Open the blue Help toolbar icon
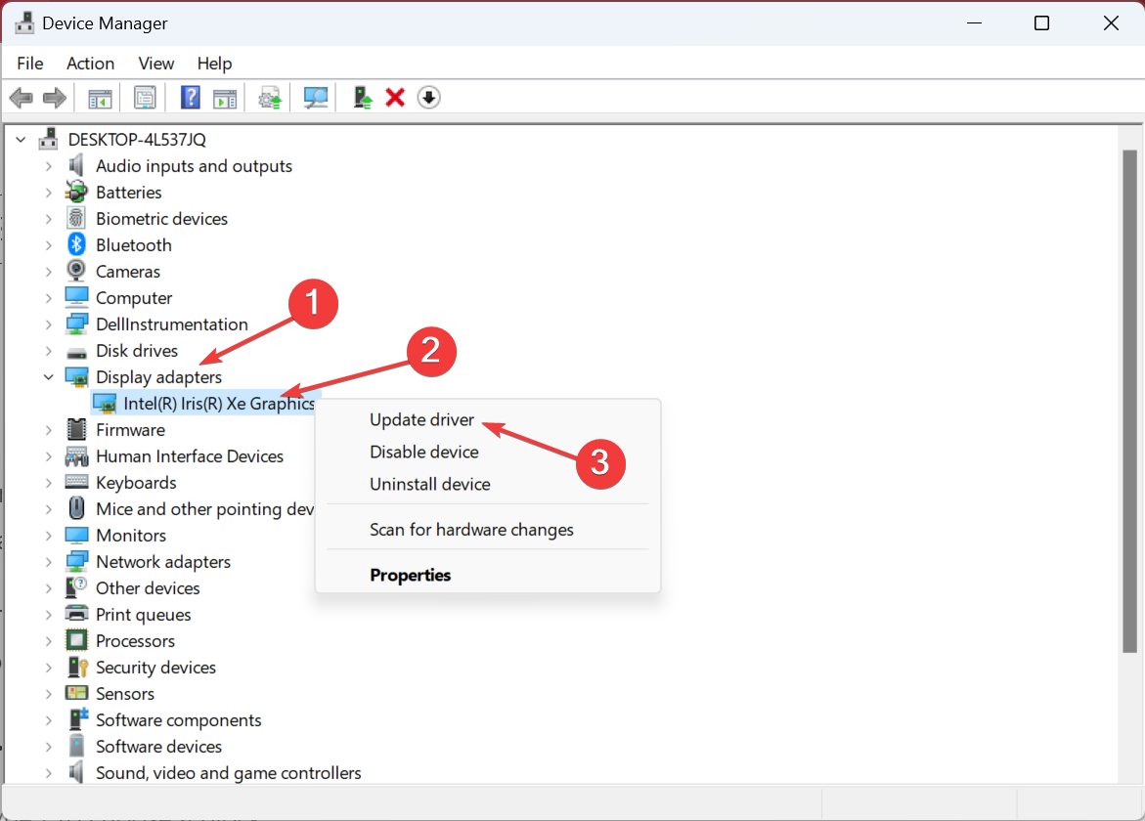 click(x=190, y=97)
